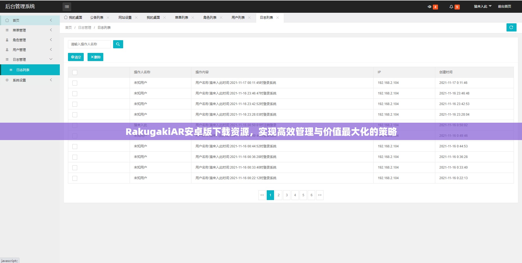Open the 猿来入此 user dropdown
This screenshot has width=522, height=263.
coord(482,6)
